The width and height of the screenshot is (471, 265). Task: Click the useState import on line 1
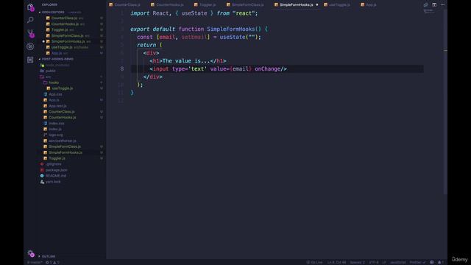(194, 13)
